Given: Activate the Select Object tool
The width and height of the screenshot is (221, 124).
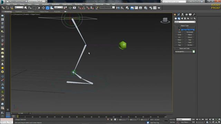Looking at the screenshot, I should pos(26,8).
